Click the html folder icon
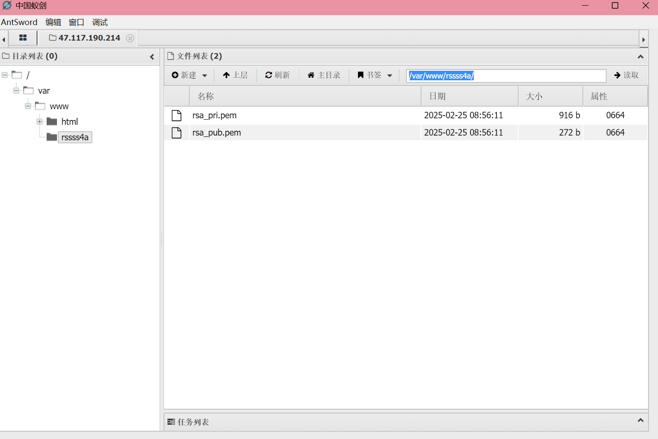 pos(52,121)
